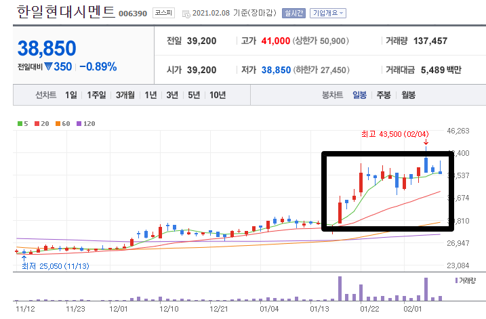Click the 선차트 label

tap(46, 95)
